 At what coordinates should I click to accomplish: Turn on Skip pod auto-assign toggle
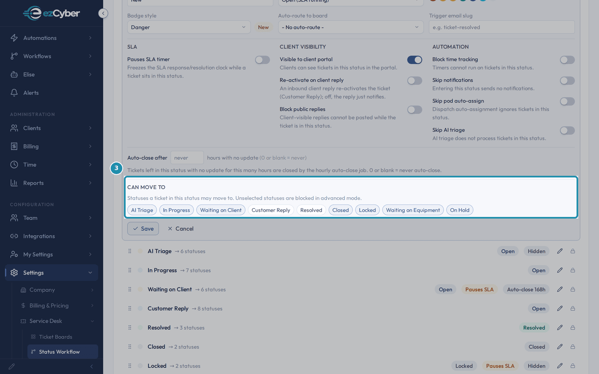[567, 101]
